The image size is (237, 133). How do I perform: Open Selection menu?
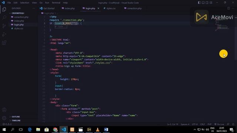coord(24,3)
